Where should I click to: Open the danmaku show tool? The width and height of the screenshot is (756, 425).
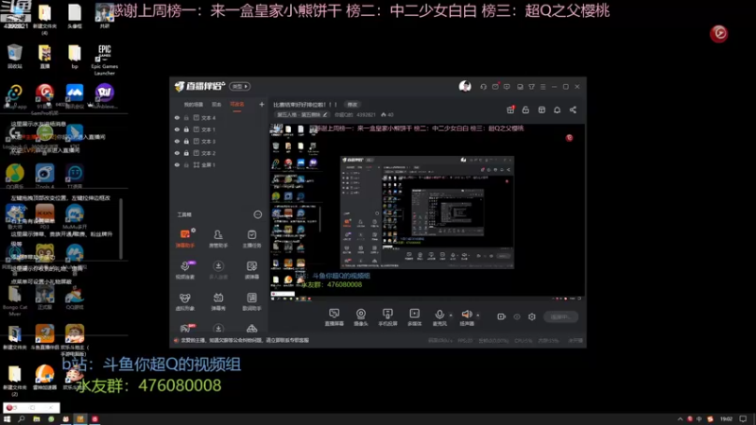coord(218,301)
